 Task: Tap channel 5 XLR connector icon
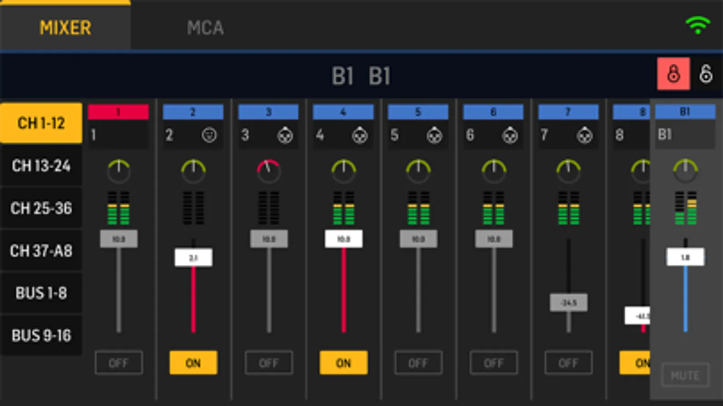coord(434,135)
